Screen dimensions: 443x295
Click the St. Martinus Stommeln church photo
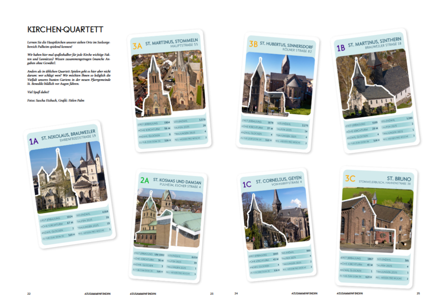169,83
